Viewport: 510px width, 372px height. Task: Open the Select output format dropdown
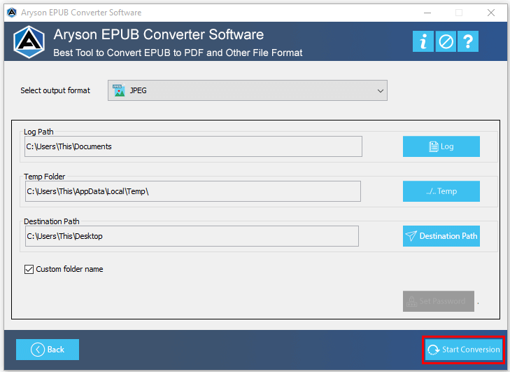pyautogui.click(x=248, y=90)
